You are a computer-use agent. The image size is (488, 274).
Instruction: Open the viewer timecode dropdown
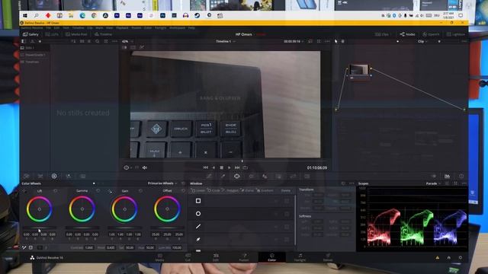tap(294, 41)
